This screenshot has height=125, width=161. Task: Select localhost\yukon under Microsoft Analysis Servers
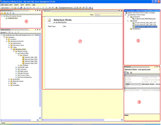[x=13, y=18]
